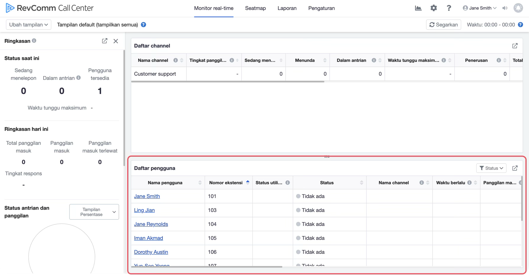The image size is (529, 275).
Task: Open the Ubah tampilan dropdown
Action: [x=29, y=25]
